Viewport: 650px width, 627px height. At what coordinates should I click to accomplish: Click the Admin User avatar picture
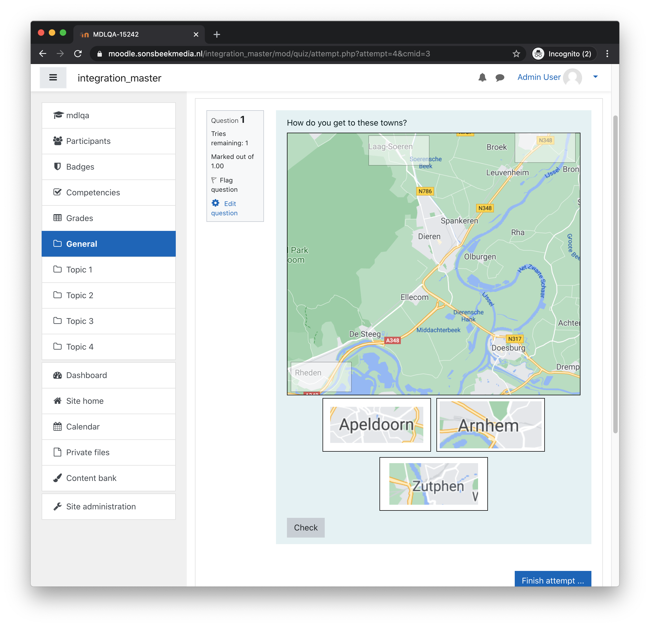coord(573,77)
